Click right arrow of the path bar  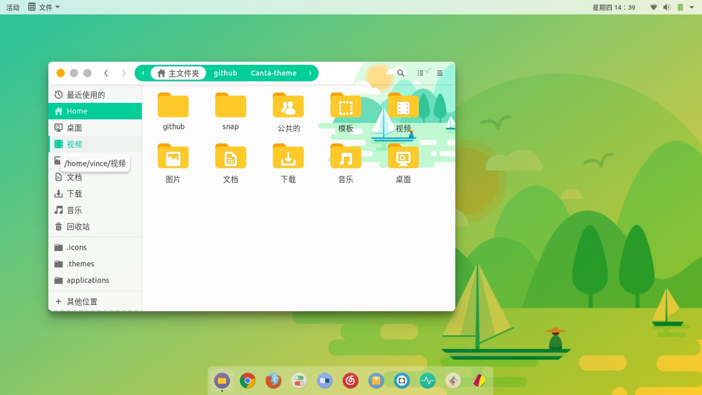click(311, 73)
